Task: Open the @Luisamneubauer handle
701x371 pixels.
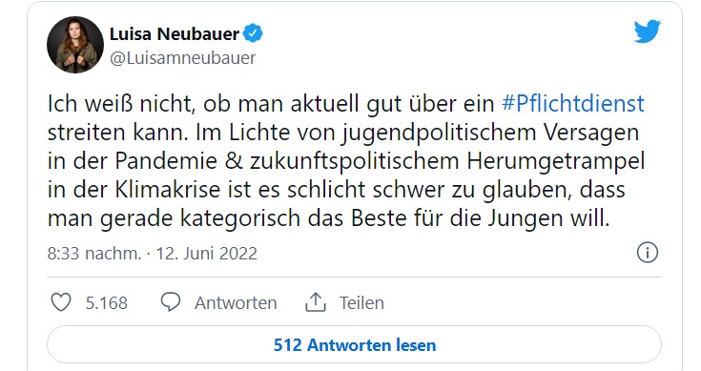Action: point(182,58)
